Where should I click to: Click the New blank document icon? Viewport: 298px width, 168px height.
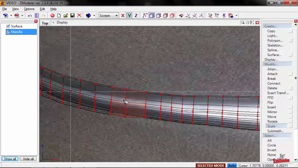click(x=59, y=15)
